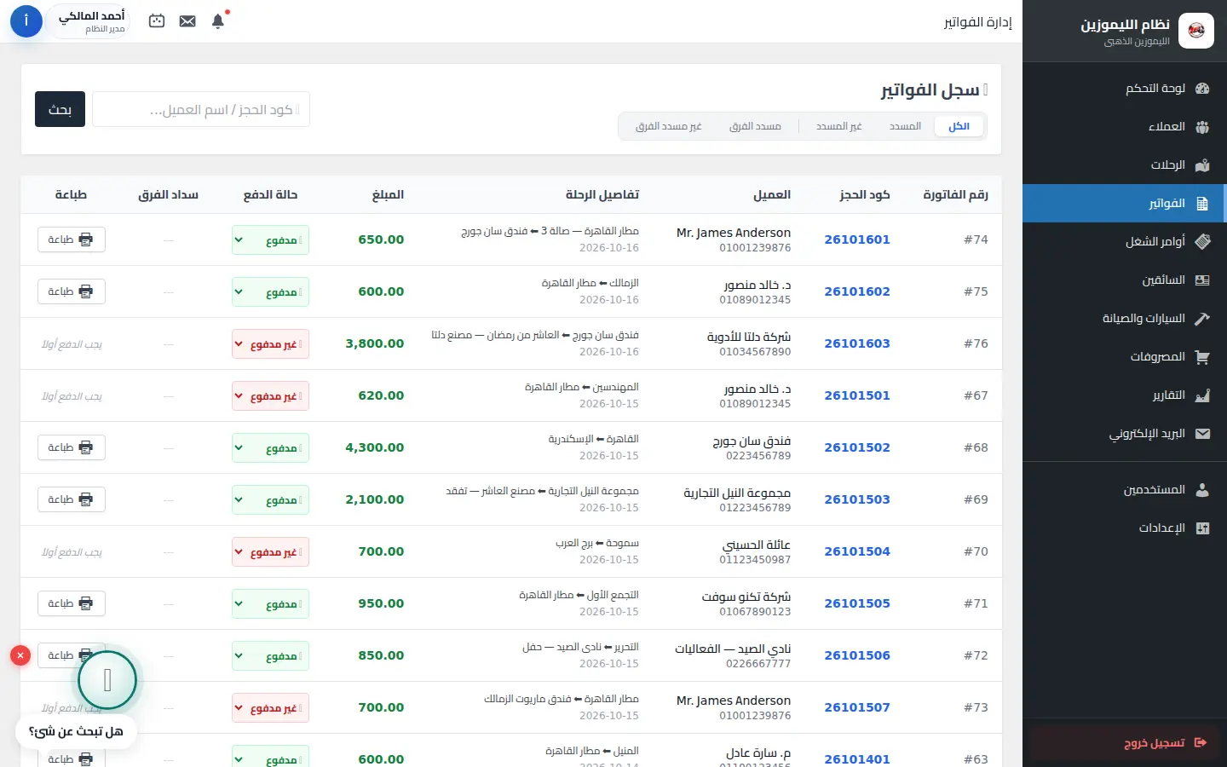This screenshot has height=767, width=1227.
Task: Click the amount 3,800.00 of invoice #76
Action: click(375, 343)
